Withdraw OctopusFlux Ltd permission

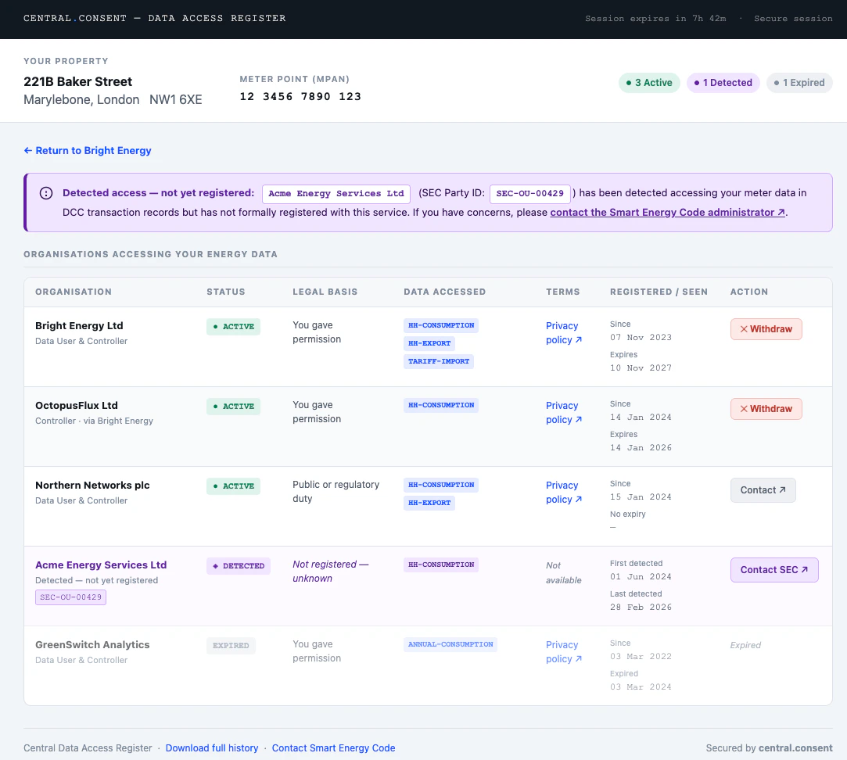(766, 409)
